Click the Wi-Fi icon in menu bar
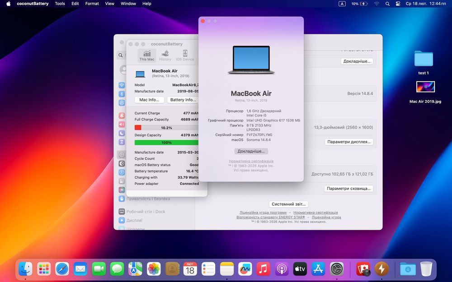 pos(377,4)
